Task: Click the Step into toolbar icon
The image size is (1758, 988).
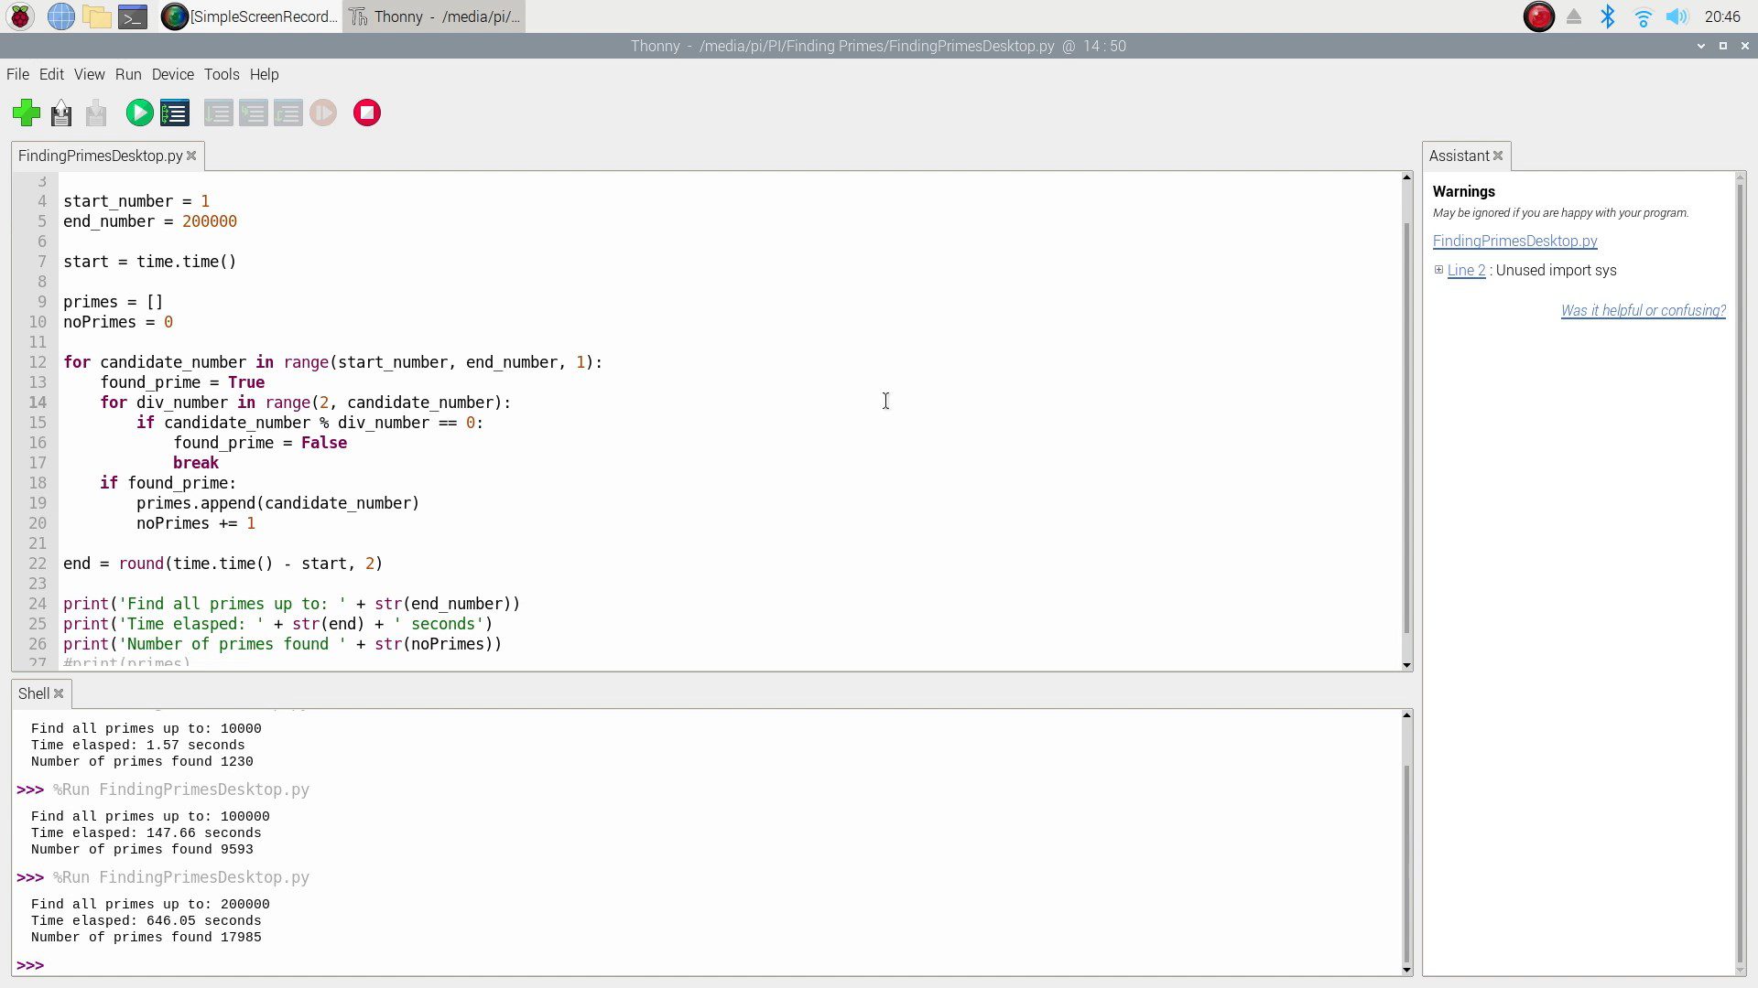Action: [x=253, y=113]
